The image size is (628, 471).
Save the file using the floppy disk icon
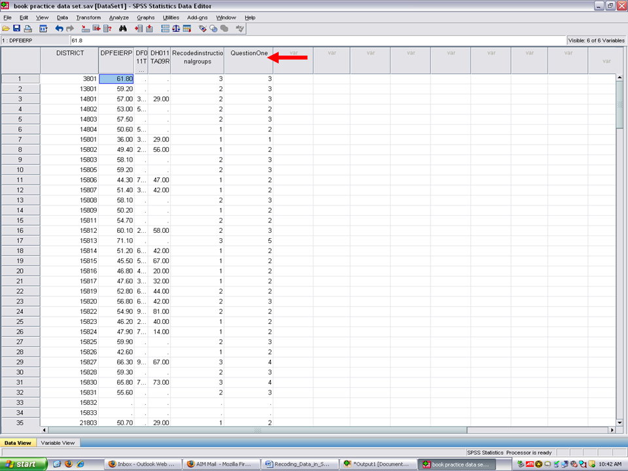(16, 29)
